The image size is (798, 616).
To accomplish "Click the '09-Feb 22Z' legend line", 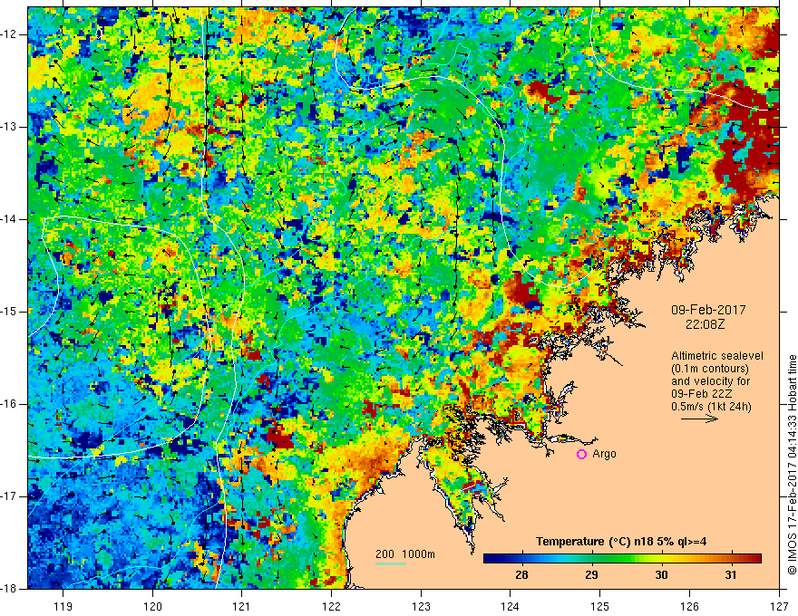I will coord(703,394).
